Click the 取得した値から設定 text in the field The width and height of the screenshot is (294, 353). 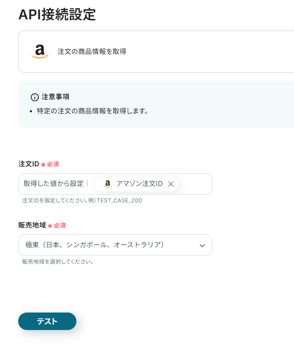[53, 184]
